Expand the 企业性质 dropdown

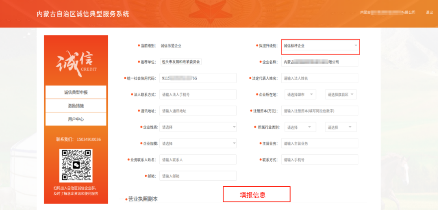point(198,127)
